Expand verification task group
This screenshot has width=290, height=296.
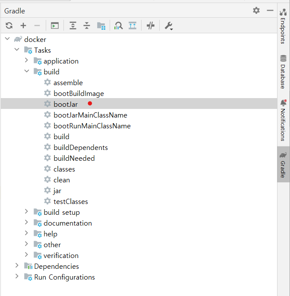pos(26,255)
